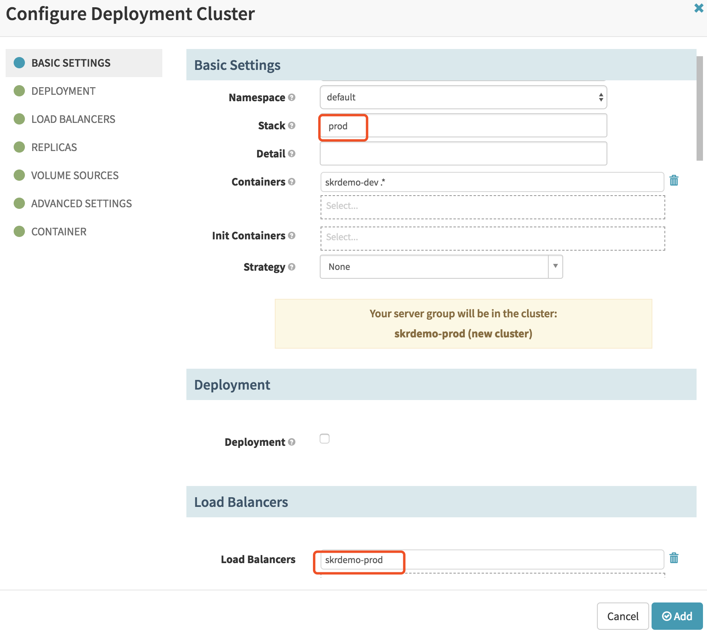The image size is (707, 633).
Task: Jump to Volume Sources in sidebar
Action: (x=75, y=176)
